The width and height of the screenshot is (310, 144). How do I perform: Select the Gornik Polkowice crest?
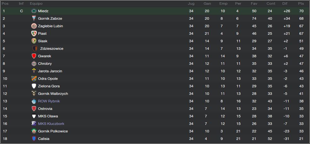coord(34,131)
